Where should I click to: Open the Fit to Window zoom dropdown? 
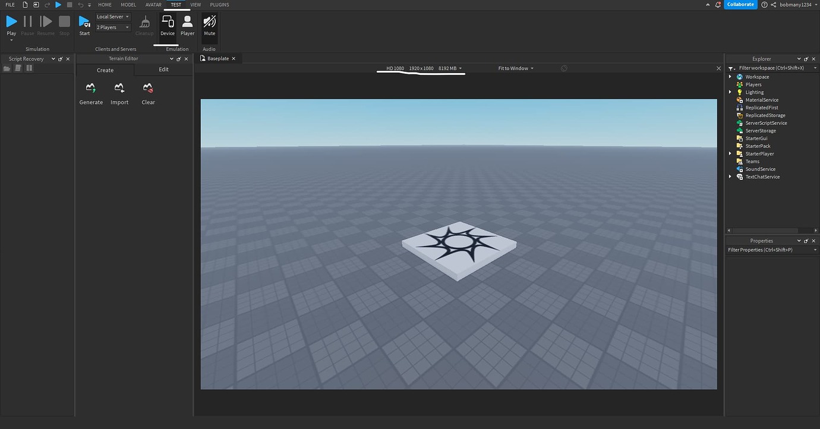tap(515, 68)
